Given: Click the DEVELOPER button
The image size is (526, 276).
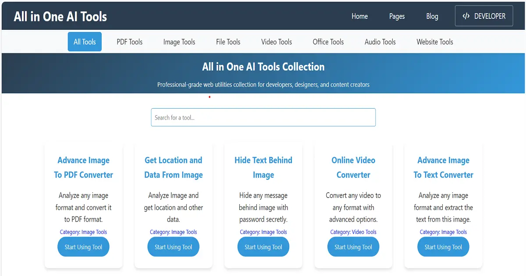Looking at the screenshot, I should tap(484, 16).
